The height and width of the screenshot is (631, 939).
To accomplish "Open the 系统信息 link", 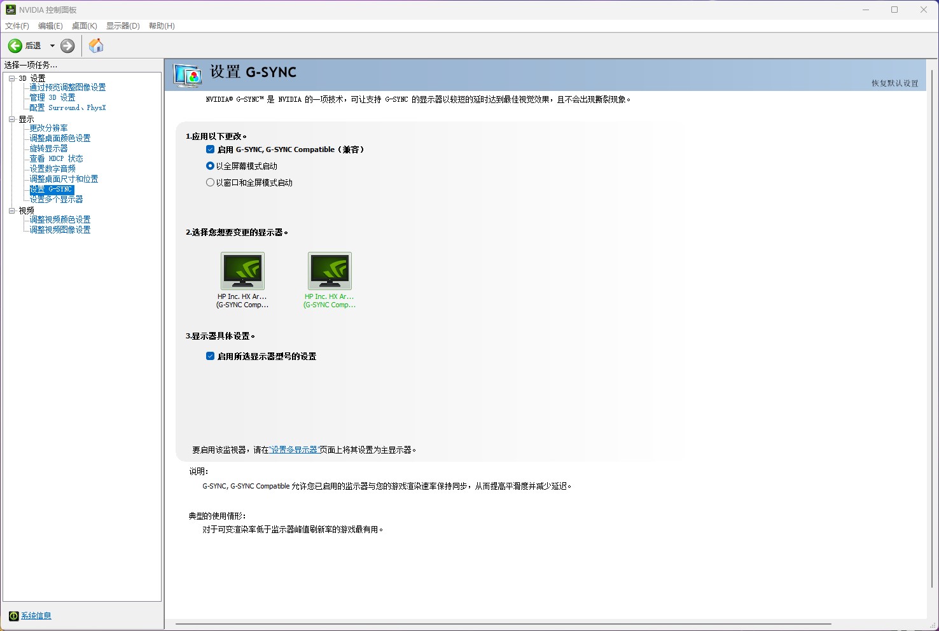I will pyautogui.click(x=36, y=616).
